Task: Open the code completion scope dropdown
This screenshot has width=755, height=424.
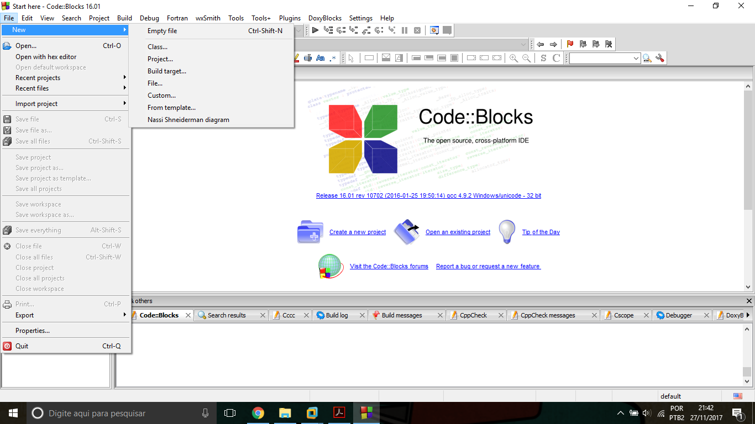Action: (523, 44)
